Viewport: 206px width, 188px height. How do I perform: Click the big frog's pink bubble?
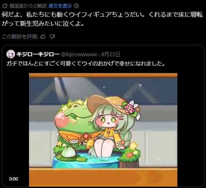(62, 120)
